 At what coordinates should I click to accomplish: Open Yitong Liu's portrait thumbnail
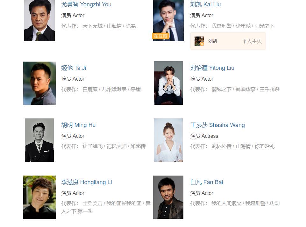click(168, 83)
